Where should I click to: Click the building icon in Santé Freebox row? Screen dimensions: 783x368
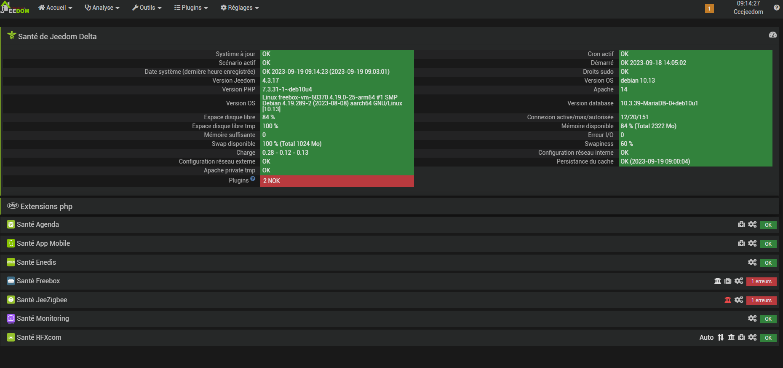coord(718,281)
